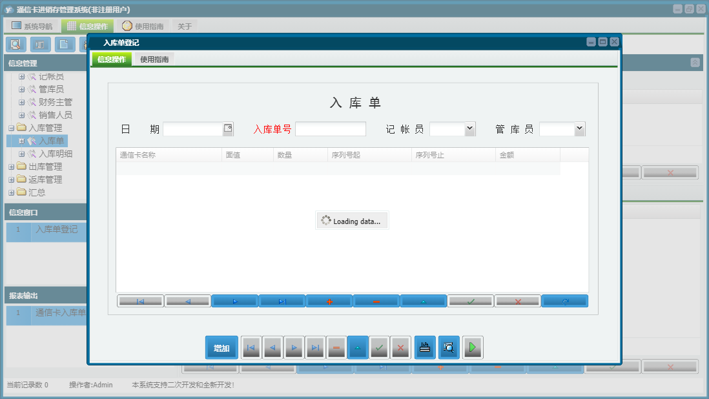Go to next record in grid navigator
The image size is (709, 399).
[x=234, y=302]
